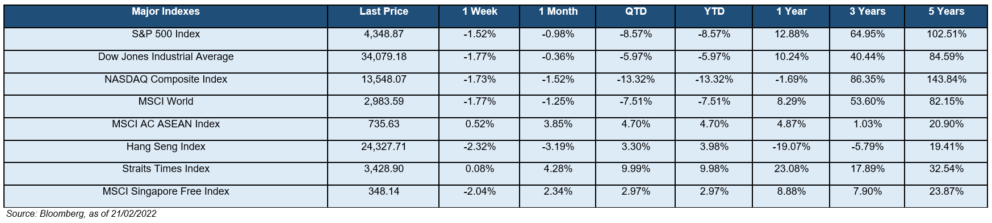Select the 3 Years column header

click(867, 12)
